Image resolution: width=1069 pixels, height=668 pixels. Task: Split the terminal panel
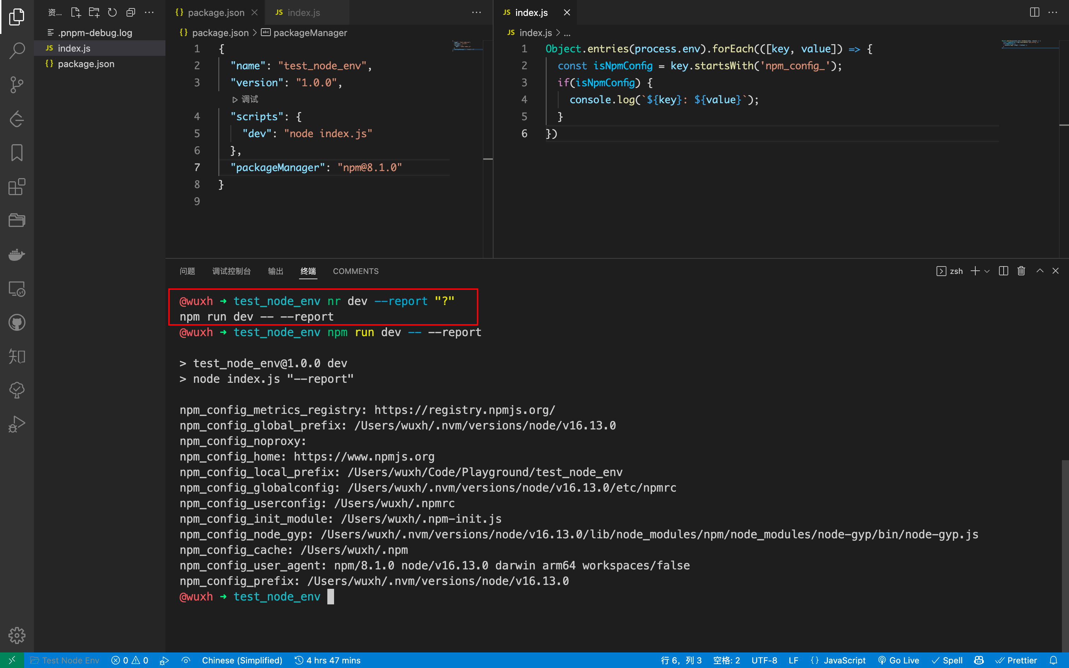(x=1003, y=271)
